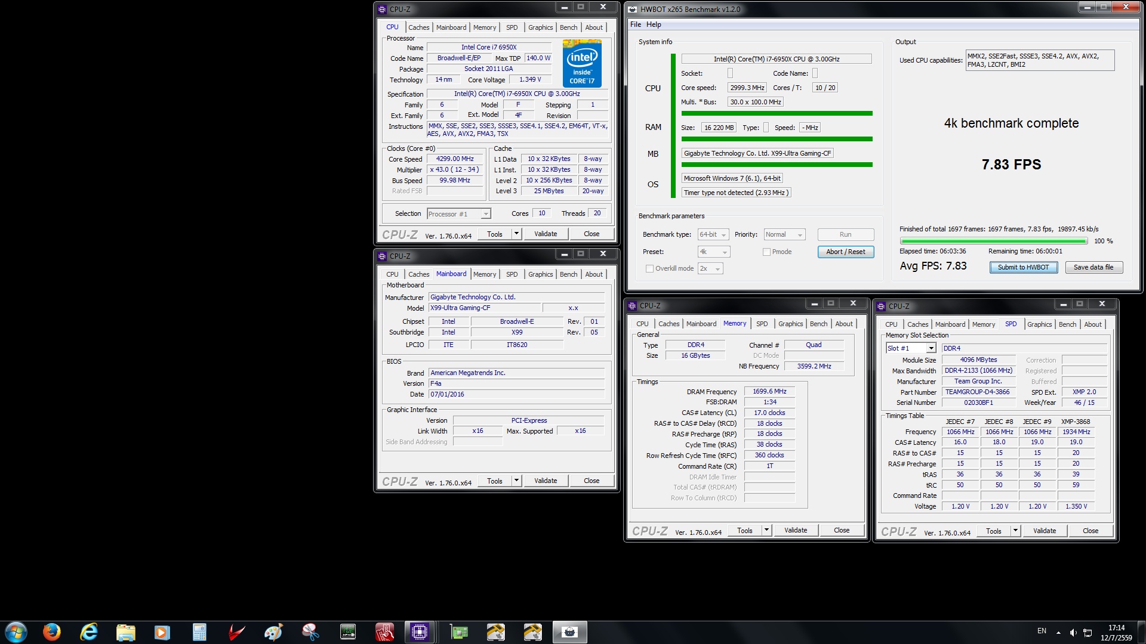Click the green graphics card taskbar icon
1146x644 pixels.
click(458, 632)
